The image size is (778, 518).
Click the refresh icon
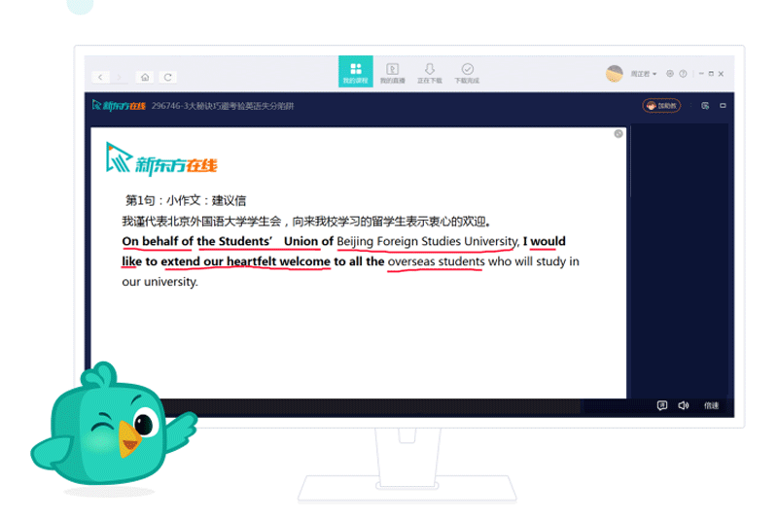pos(168,76)
